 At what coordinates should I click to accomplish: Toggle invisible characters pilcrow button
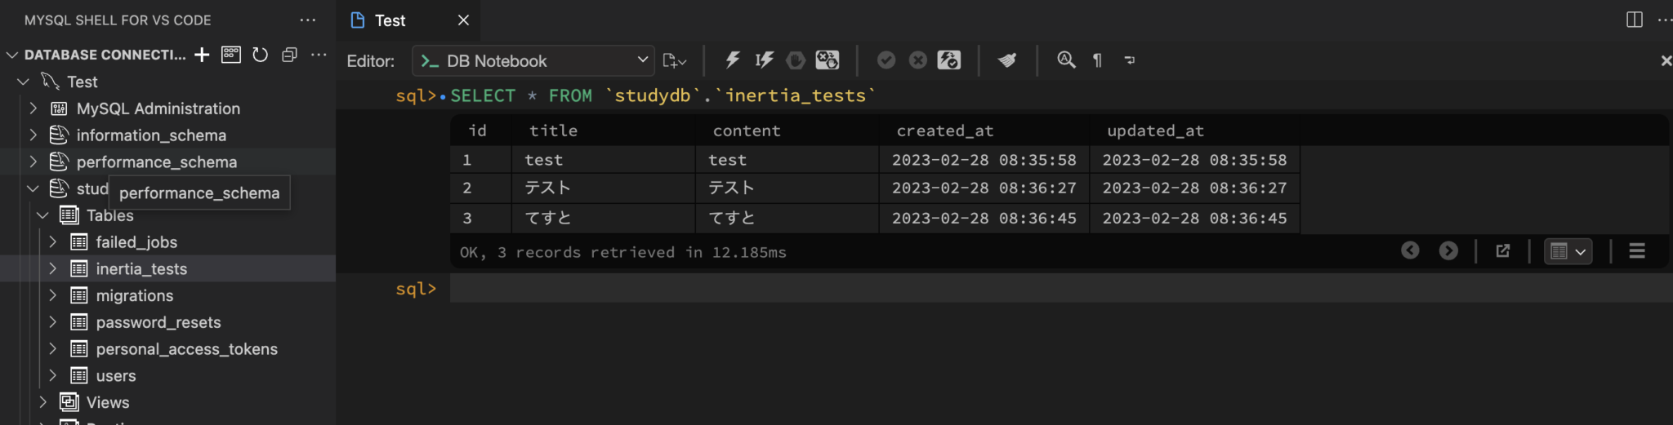pos(1097,60)
